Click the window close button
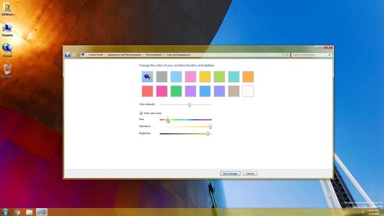The height and width of the screenshot is (216, 384). click(x=328, y=47)
